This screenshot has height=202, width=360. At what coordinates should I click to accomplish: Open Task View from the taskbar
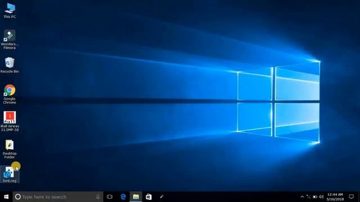110,197
